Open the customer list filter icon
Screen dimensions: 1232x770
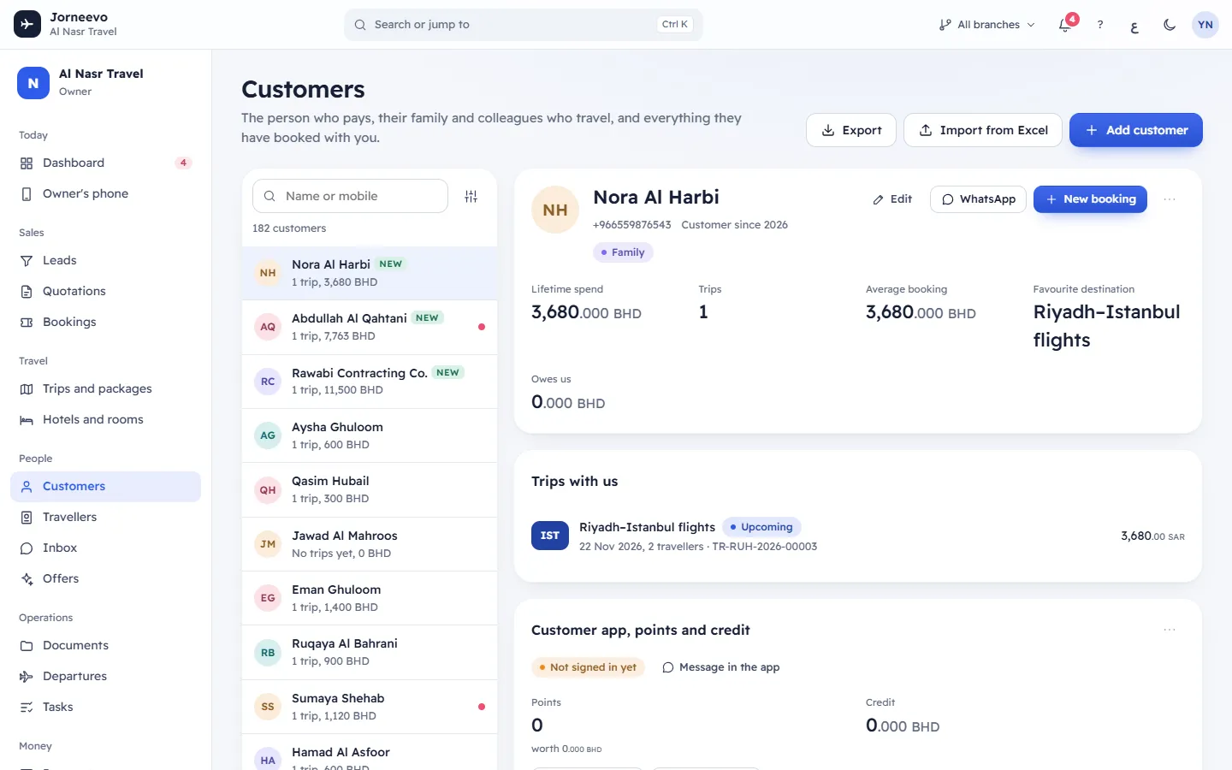point(471,196)
